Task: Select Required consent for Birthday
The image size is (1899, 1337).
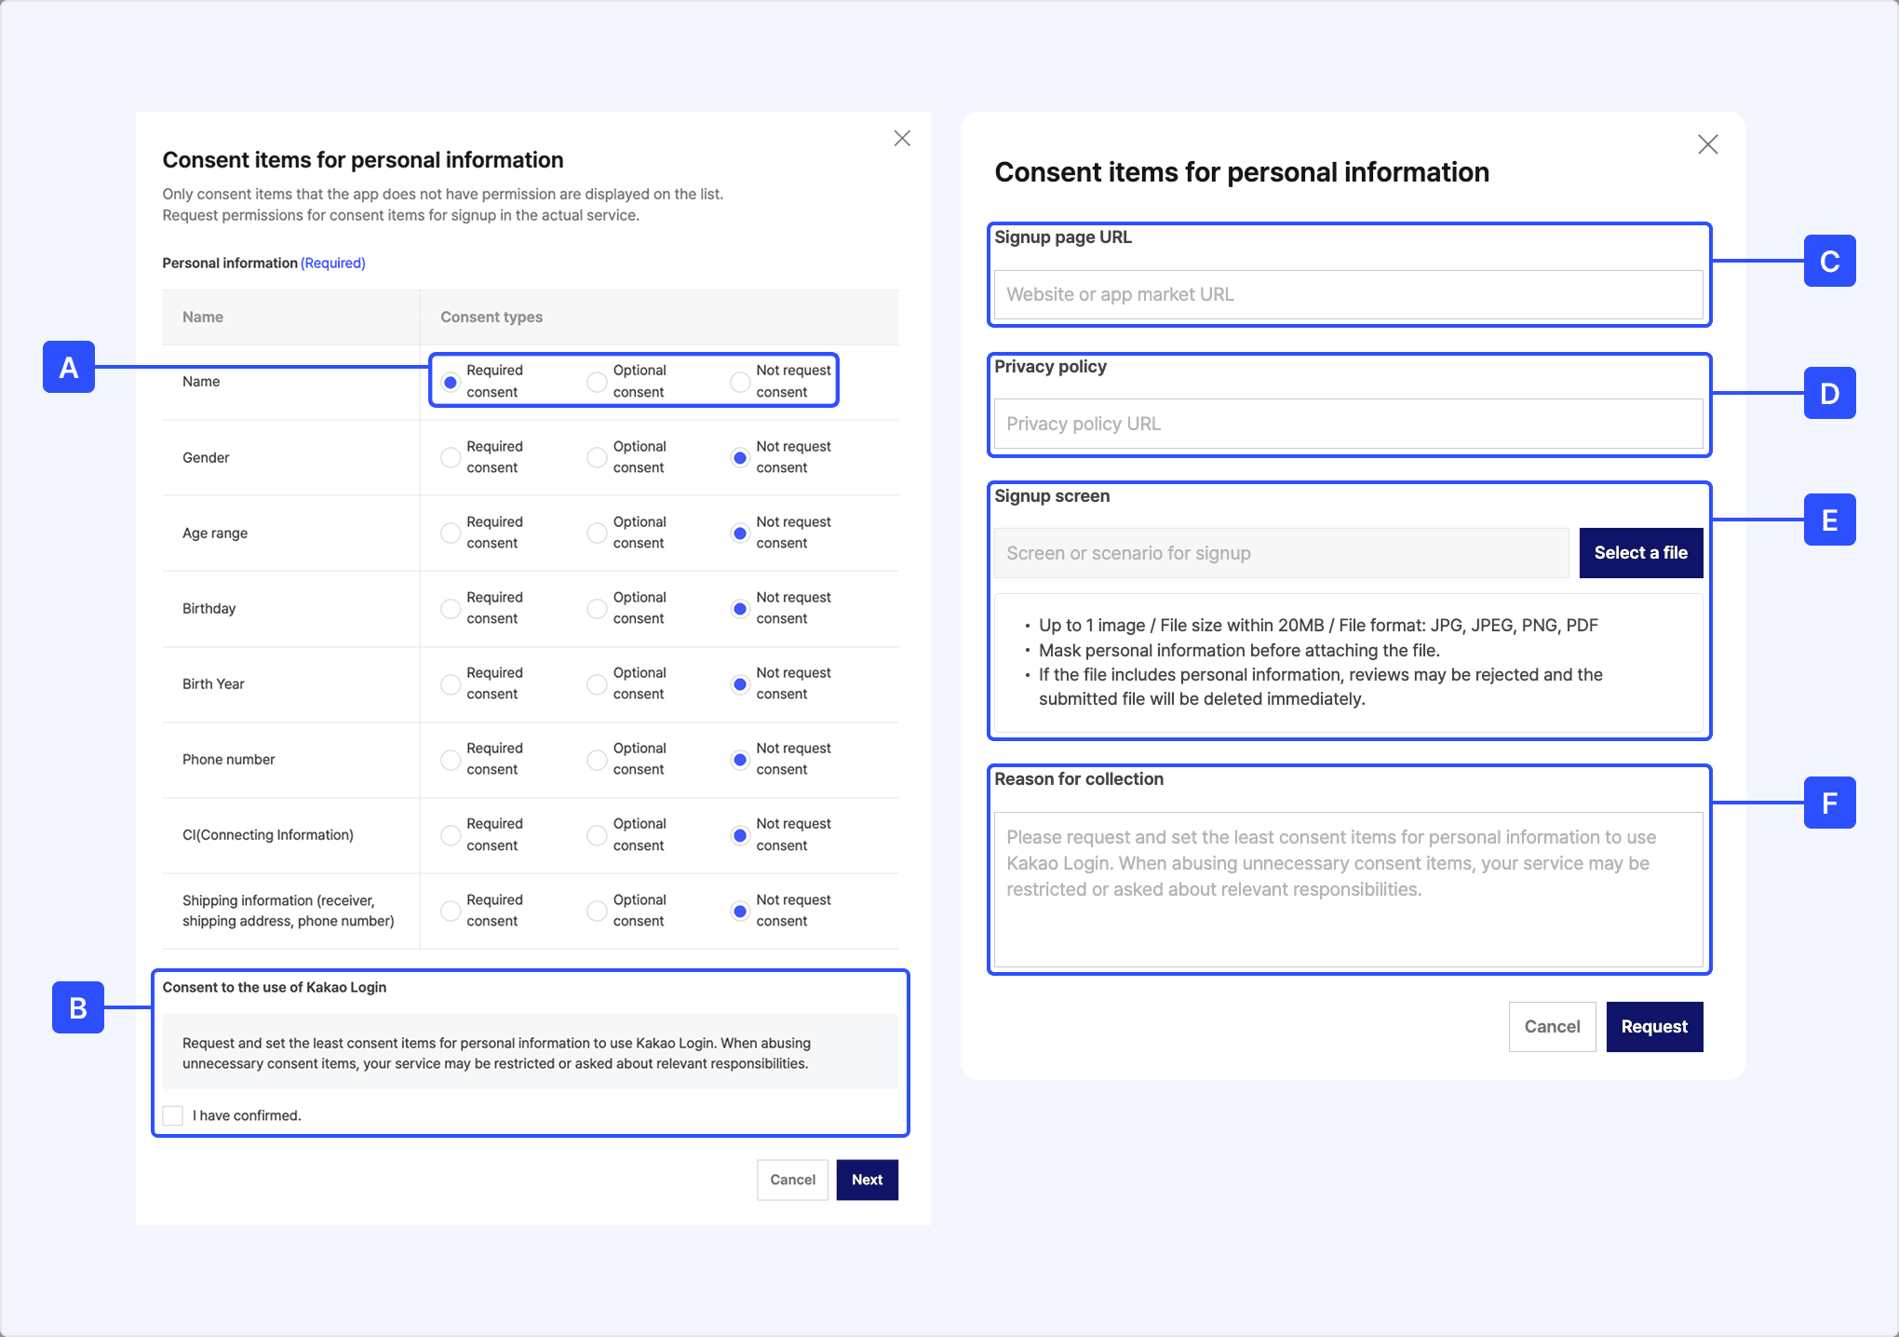Action: click(451, 608)
